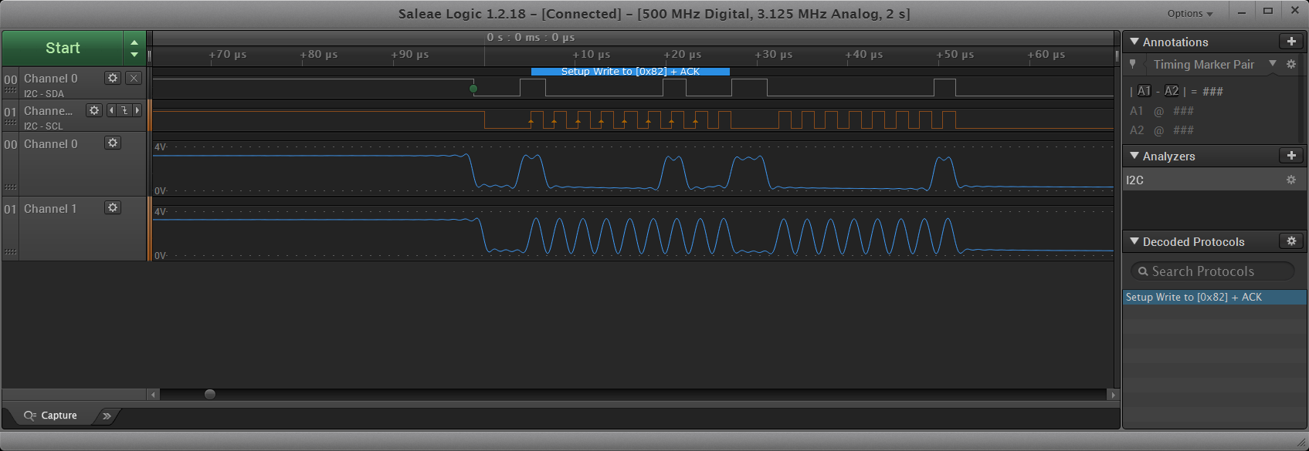This screenshot has width=1309, height=451.
Task: Click the timing marker pin icon
Action: [1133, 64]
